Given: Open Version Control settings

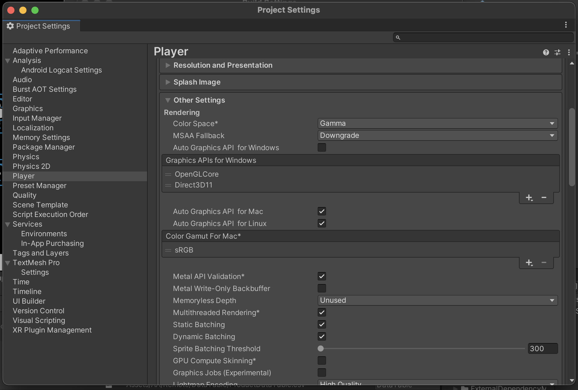Looking at the screenshot, I should (x=39, y=311).
